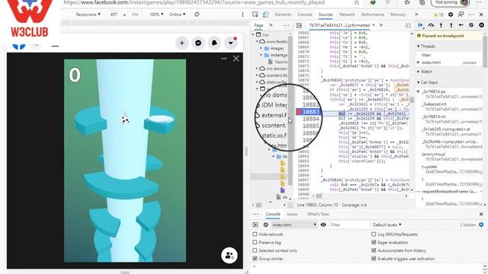Image resolution: width=488 pixels, height=274 pixels.
Task: Click the friends button in game corner
Action: tap(230, 256)
